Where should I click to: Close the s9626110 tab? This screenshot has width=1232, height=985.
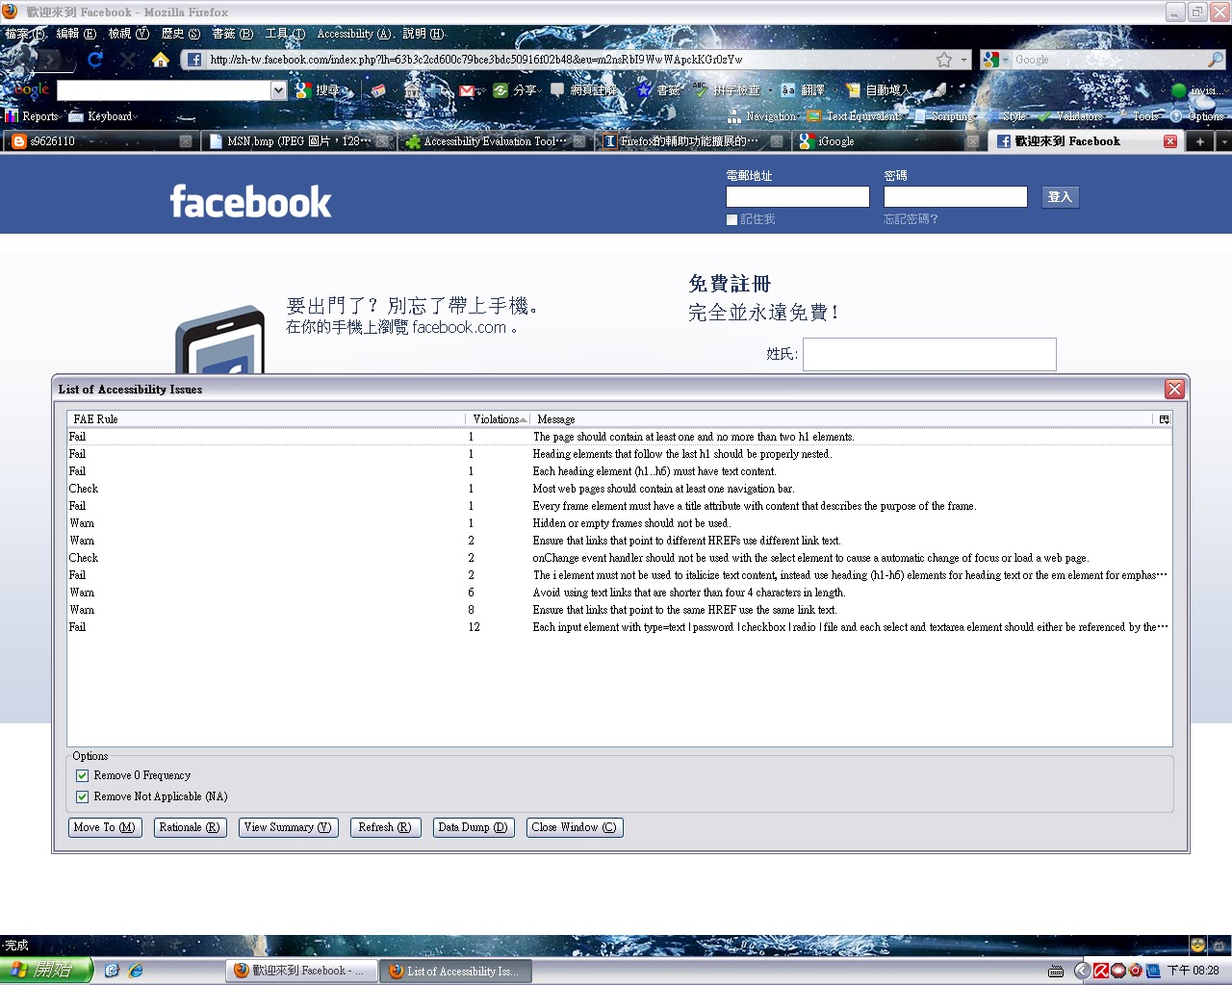pyautogui.click(x=186, y=141)
